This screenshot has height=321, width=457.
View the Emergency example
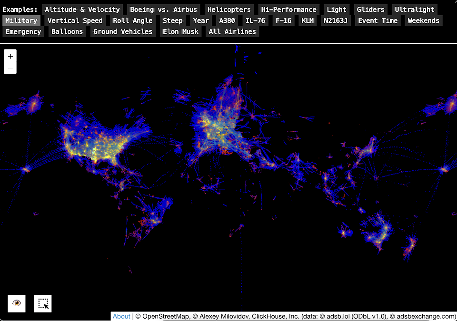(x=23, y=32)
